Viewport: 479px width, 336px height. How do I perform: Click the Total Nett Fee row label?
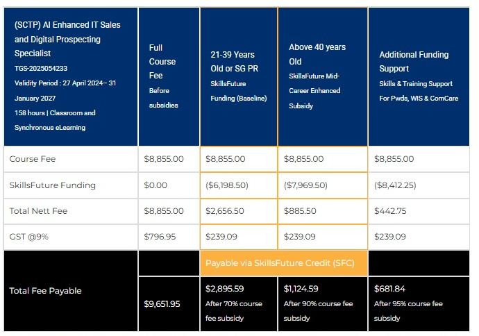[40, 211]
